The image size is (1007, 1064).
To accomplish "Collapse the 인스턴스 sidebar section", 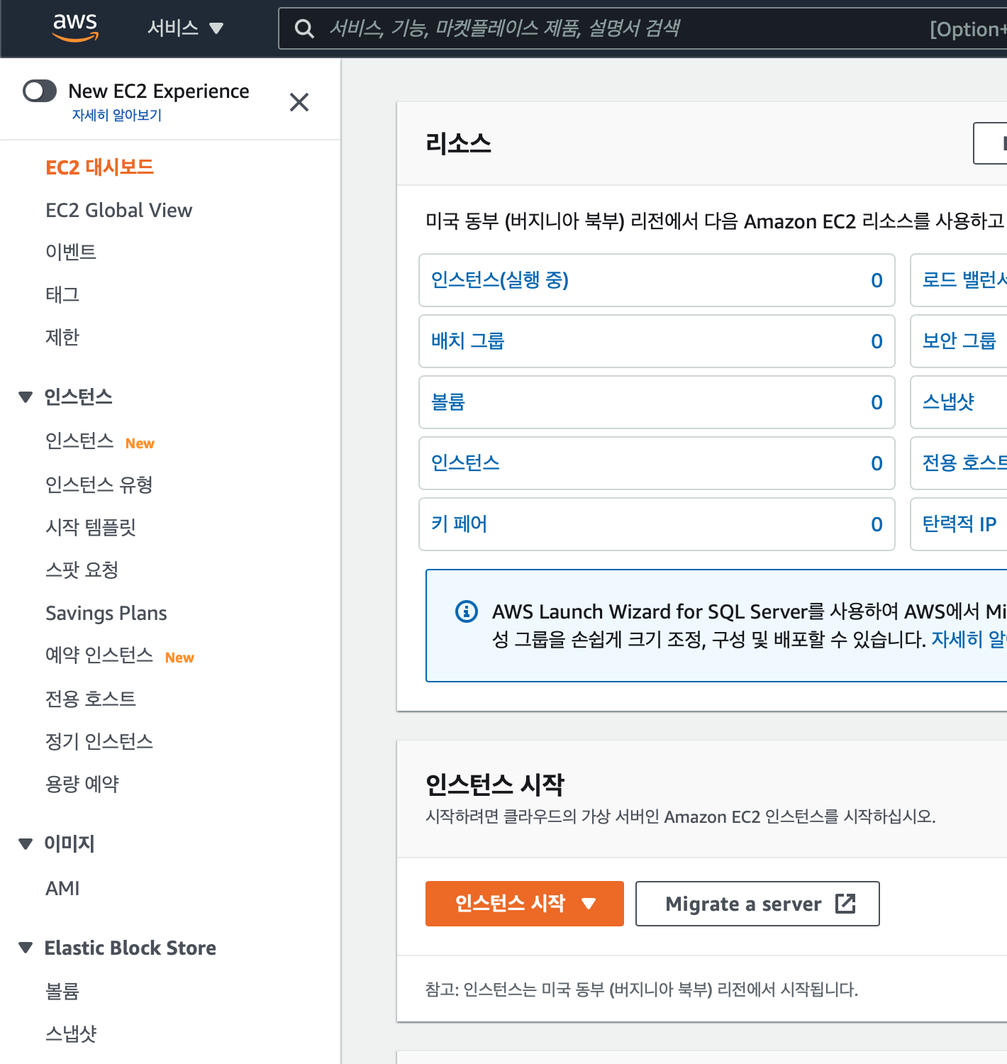I will (x=26, y=397).
